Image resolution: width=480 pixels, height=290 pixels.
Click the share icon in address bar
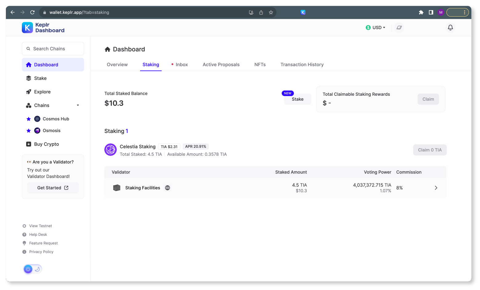pos(261,12)
